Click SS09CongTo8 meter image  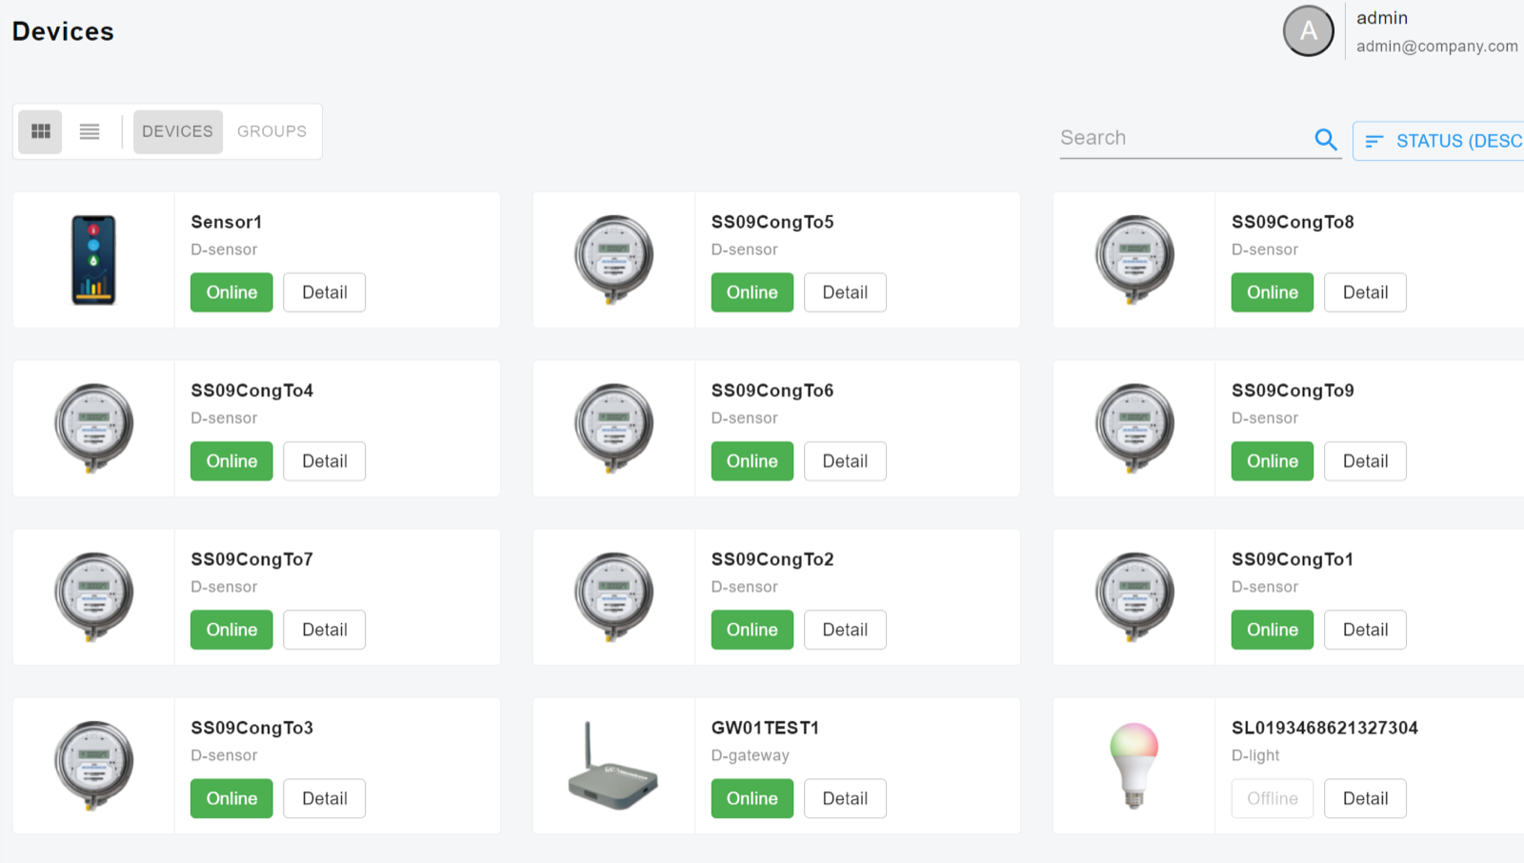1134,259
